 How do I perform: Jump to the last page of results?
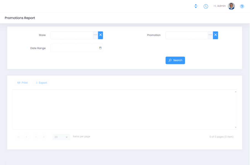44,137
